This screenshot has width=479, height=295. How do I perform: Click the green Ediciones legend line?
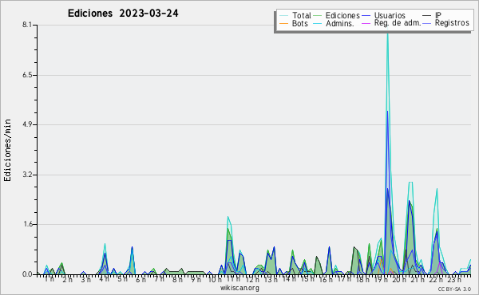(x=318, y=16)
